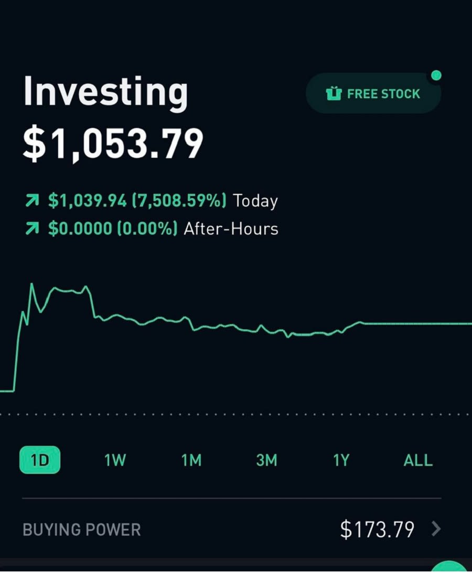Choose the 1Y chart range
Screen dimensions: 472x573
341,460
